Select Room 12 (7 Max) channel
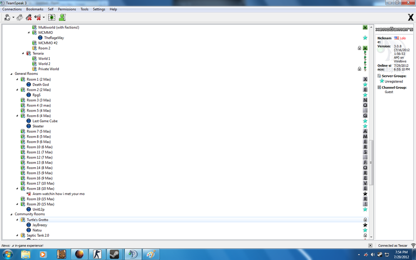Image resolution: width=416 pixels, height=260 pixels. pyautogui.click(x=40, y=157)
